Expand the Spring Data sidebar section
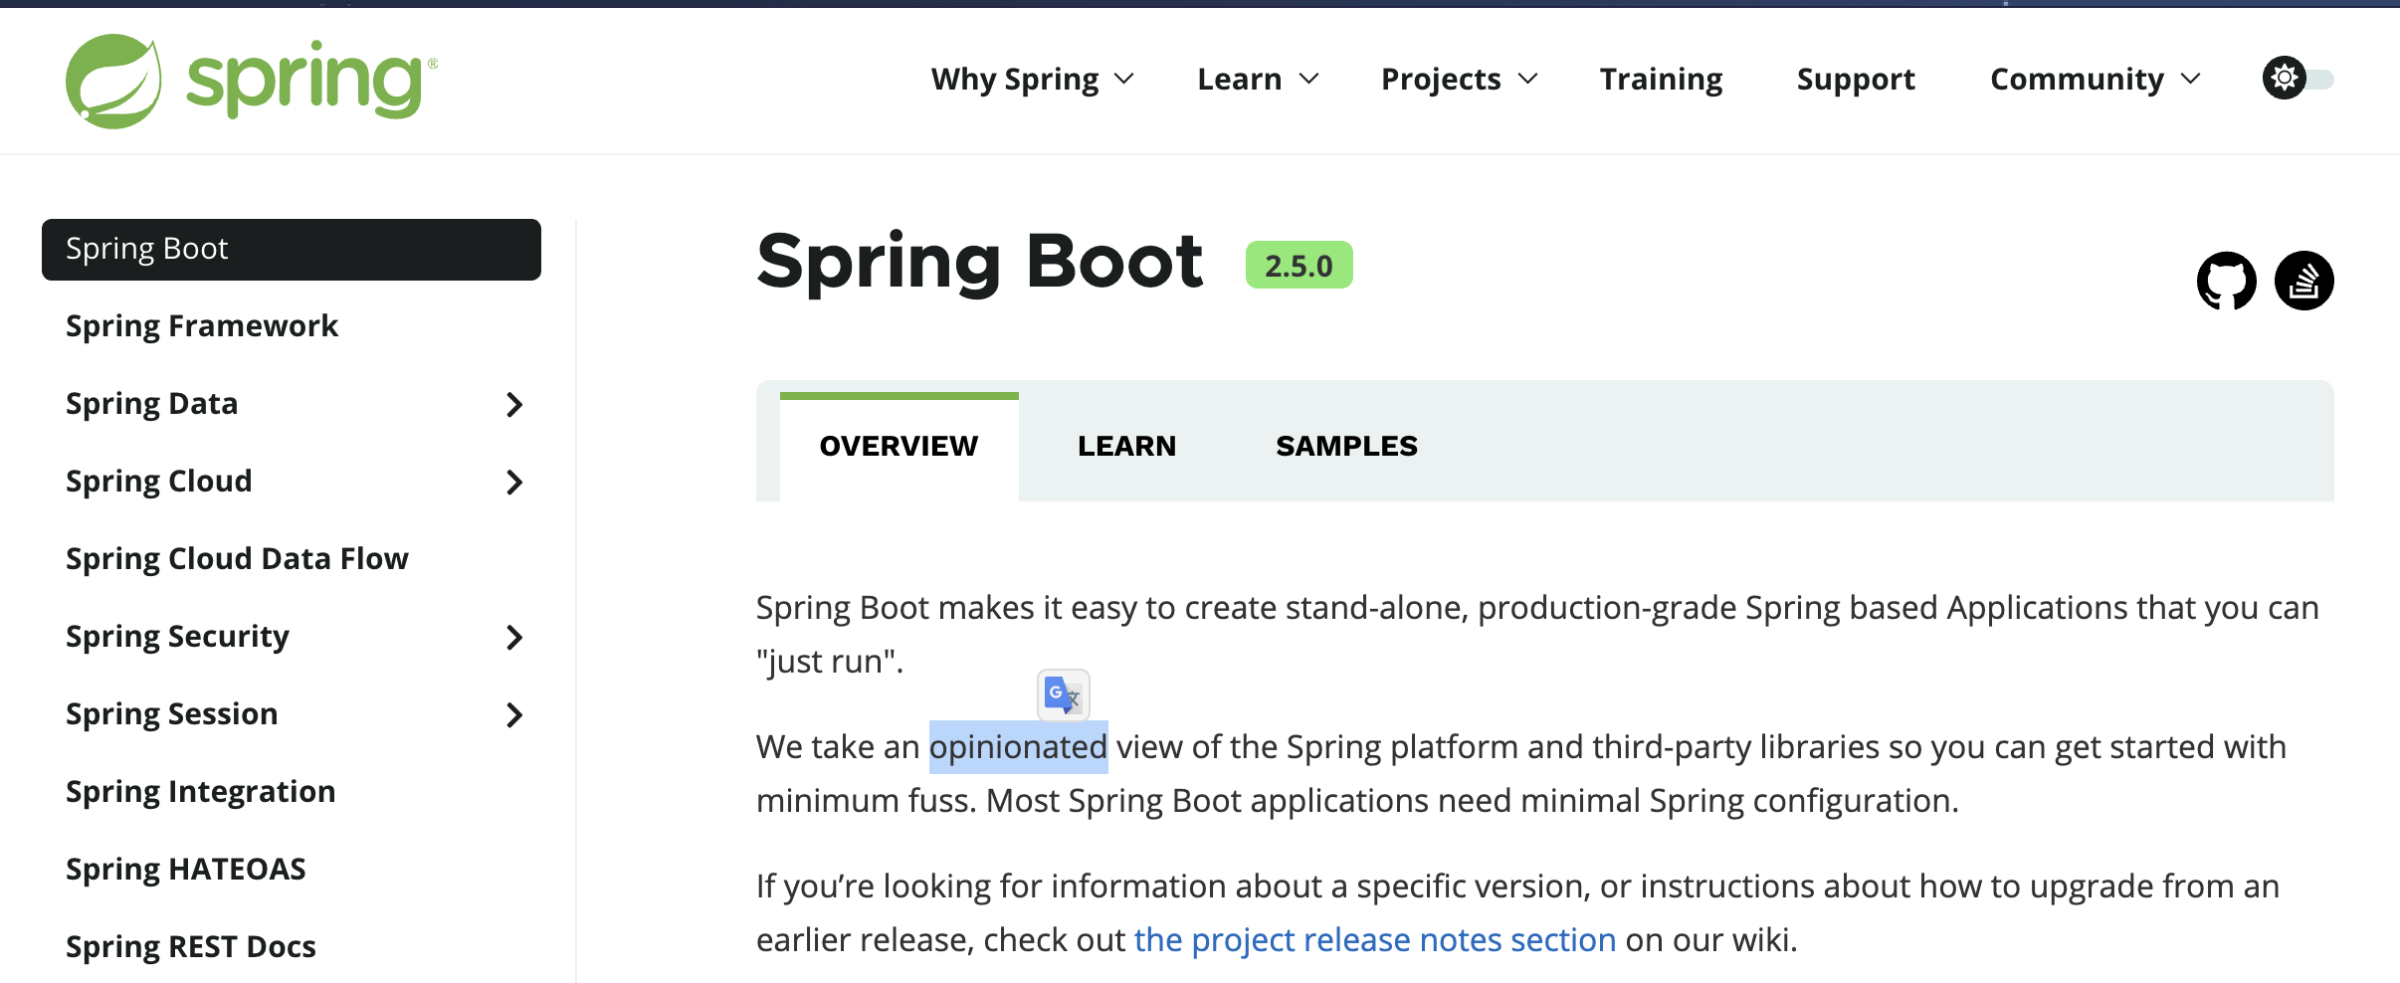This screenshot has height=983, width=2400. point(513,405)
